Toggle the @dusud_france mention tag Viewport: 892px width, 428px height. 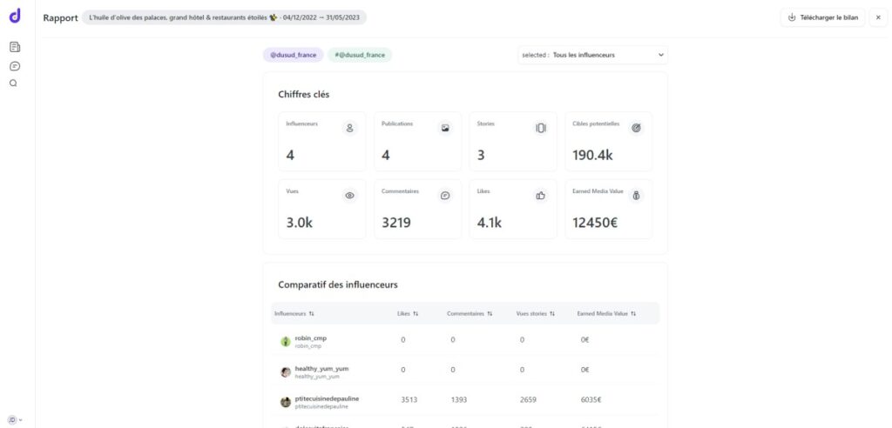pos(293,55)
